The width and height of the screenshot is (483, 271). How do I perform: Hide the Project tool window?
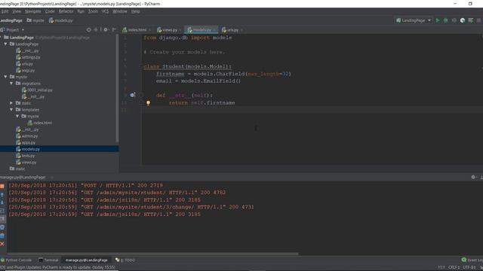(114, 30)
